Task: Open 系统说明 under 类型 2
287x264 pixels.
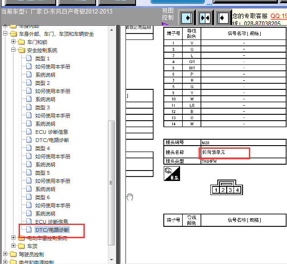Action: click(x=45, y=99)
